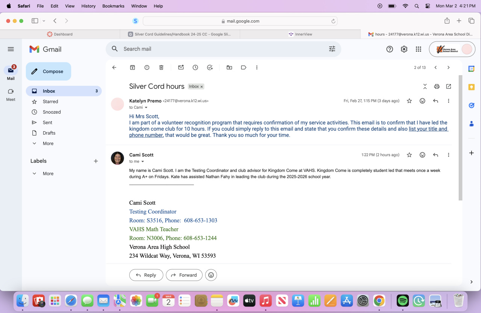
Task: Open Google Chrome from the Dock
Action: pos(379,301)
